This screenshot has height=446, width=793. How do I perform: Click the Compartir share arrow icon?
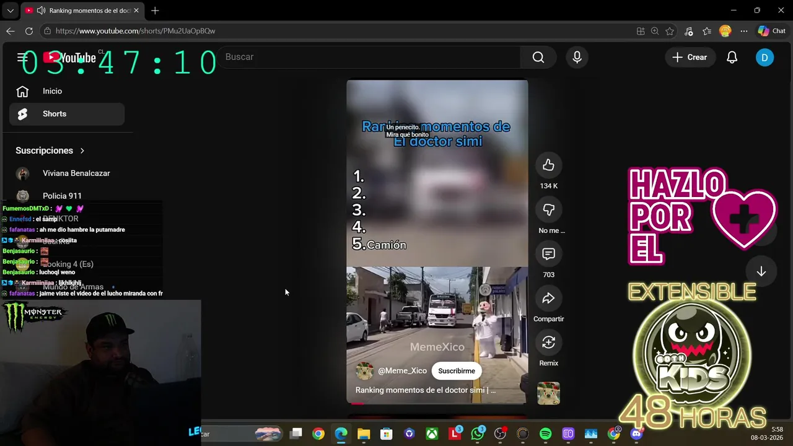[x=548, y=299]
